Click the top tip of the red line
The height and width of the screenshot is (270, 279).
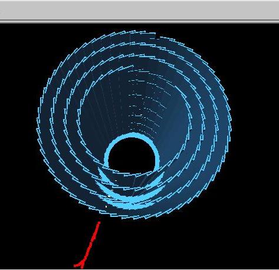pyautogui.click(x=99, y=223)
